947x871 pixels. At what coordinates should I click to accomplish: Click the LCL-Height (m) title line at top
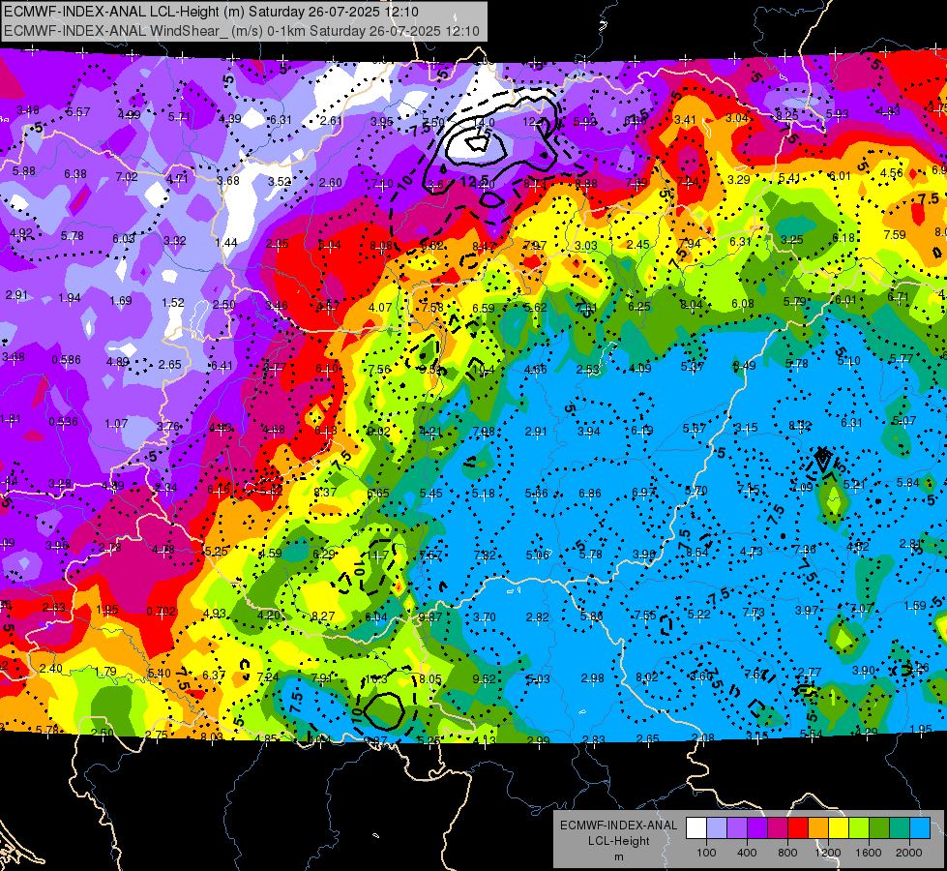point(211,12)
